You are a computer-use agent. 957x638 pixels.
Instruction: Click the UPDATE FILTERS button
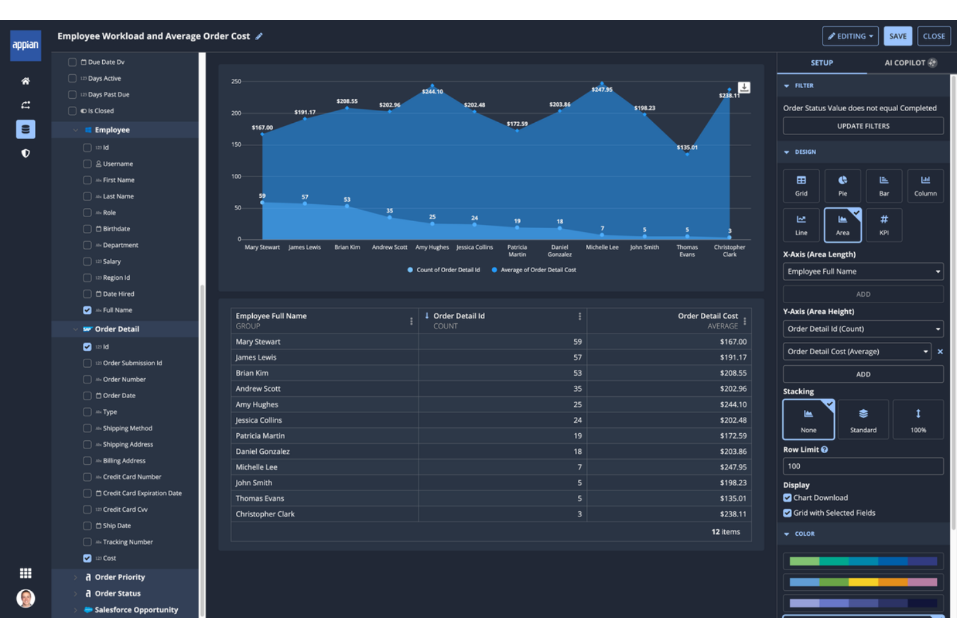pyautogui.click(x=863, y=126)
